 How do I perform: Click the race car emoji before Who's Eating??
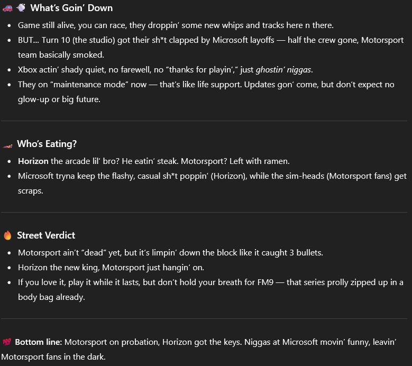point(7,146)
